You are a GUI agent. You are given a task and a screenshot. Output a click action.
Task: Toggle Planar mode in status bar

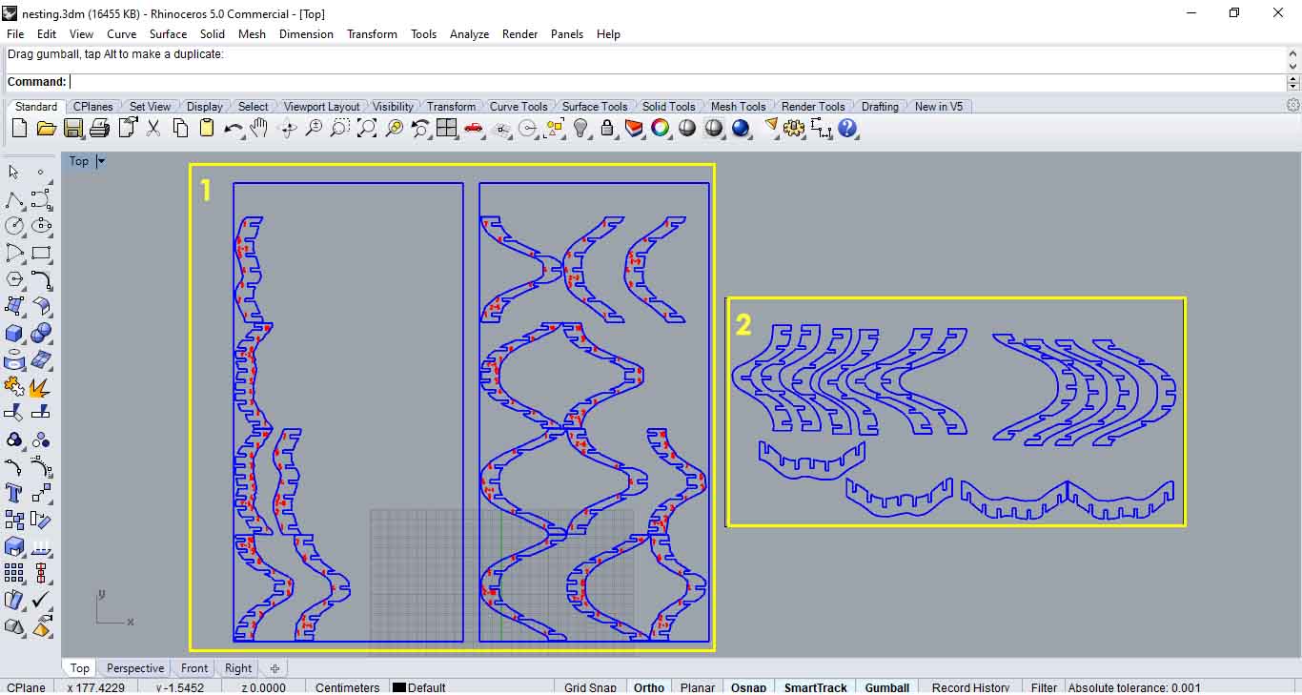tap(698, 687)
